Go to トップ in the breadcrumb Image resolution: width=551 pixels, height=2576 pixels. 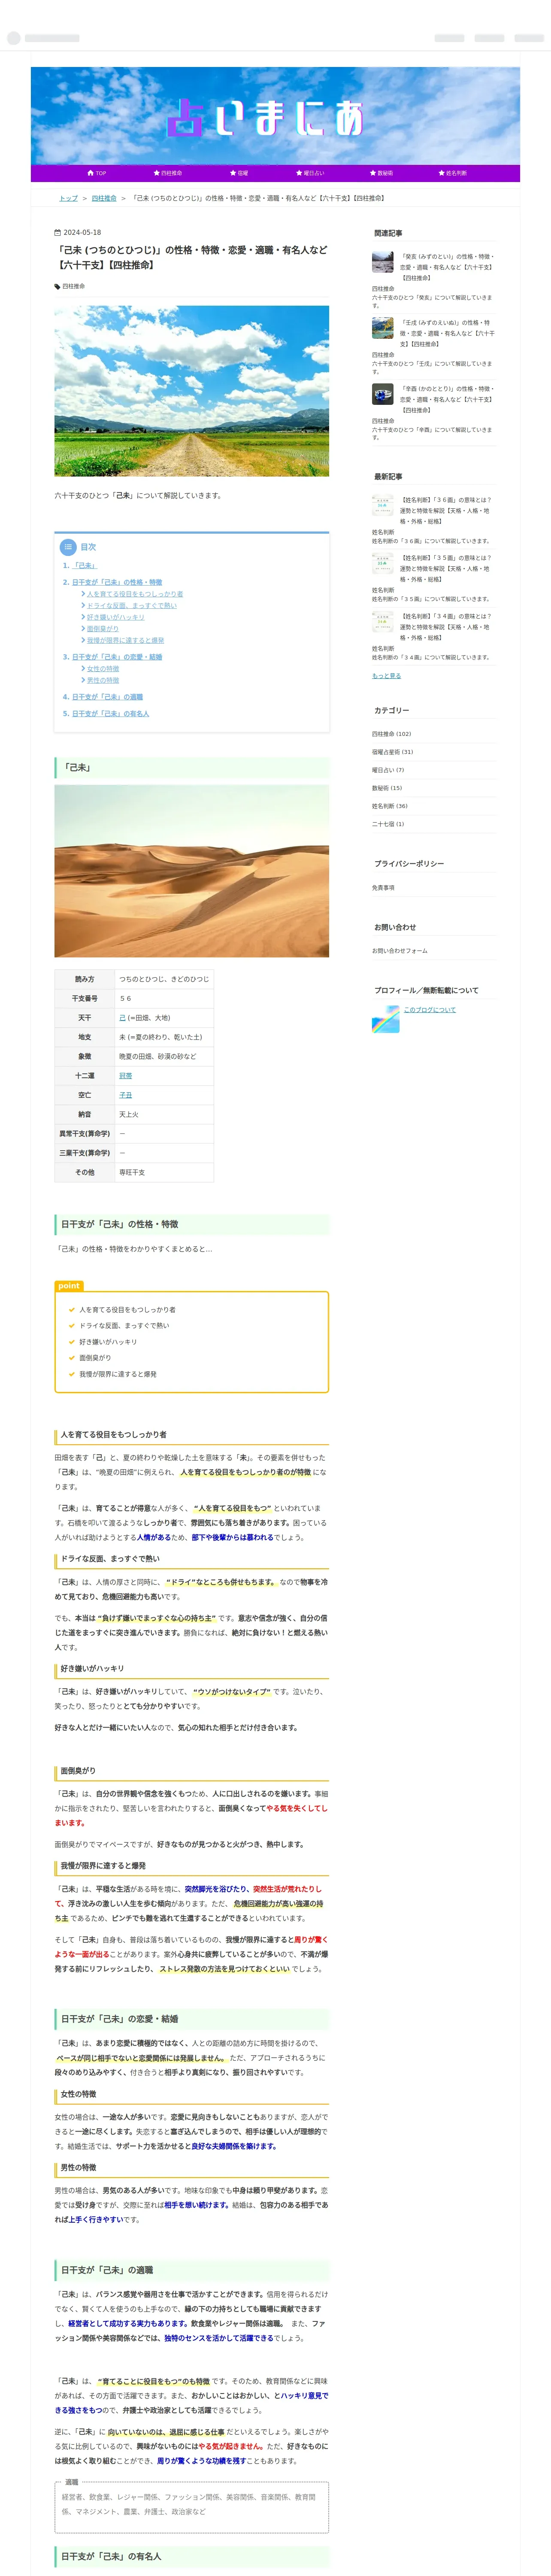coord(68,198)
